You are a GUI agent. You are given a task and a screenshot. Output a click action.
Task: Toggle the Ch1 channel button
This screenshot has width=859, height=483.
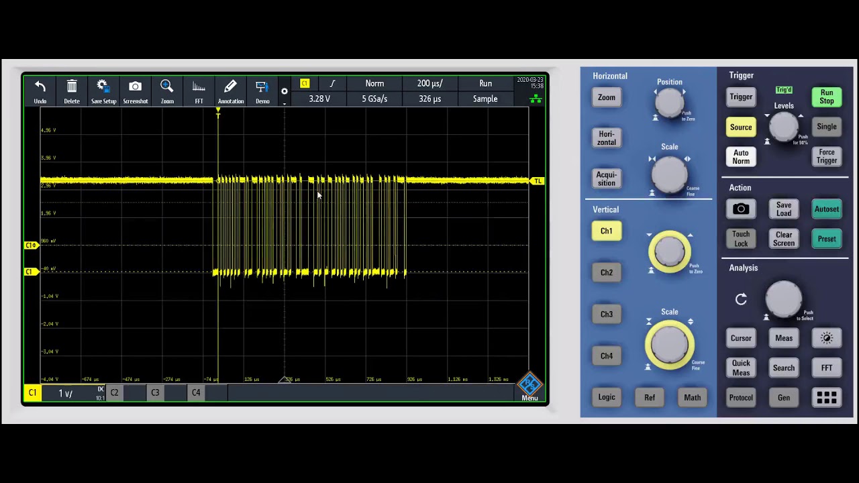(606, 231)
